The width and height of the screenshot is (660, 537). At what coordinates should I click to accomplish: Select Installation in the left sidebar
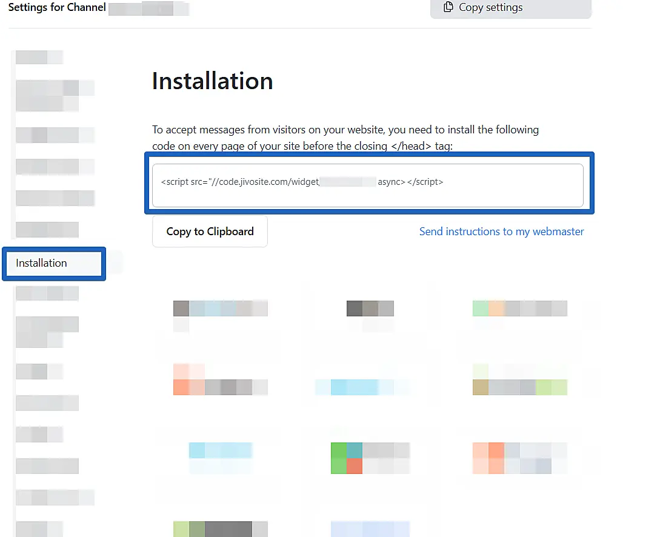coord(54,264)
